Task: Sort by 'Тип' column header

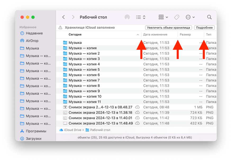Action: coord(209,34)
